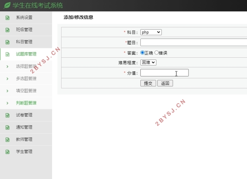Click the 通知管理 document icon

click(7, 127)
